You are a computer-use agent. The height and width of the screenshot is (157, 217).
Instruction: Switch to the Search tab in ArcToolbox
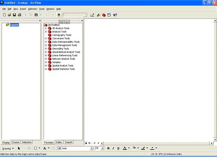(69, 142)
